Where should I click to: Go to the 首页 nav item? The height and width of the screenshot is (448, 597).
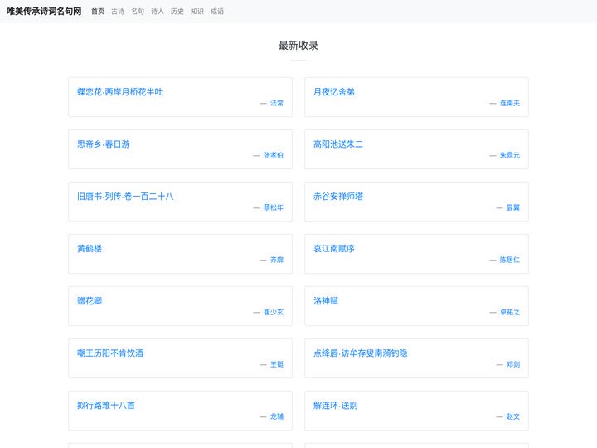(x=98, y=12)
